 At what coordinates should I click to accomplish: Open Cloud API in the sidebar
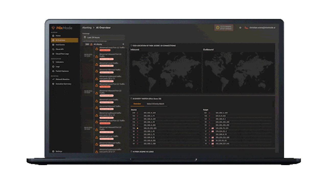pyautogui.click(x=60, y=49)
